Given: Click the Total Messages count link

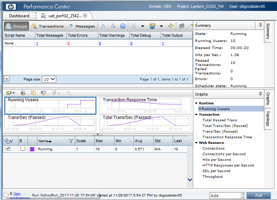Looking at the screenshot, I should (x=37, y=43).
